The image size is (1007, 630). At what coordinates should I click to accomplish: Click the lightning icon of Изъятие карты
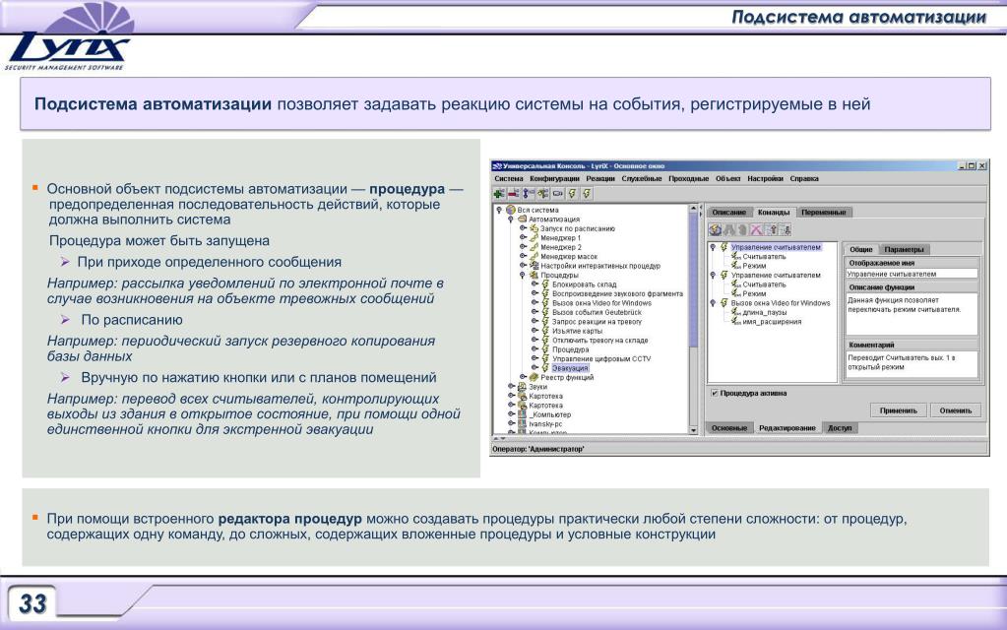click(x=545, y=331)
